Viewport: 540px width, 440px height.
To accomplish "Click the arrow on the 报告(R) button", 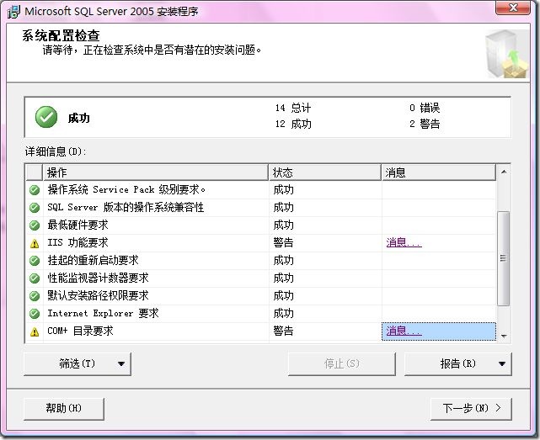I will tap(502, 363).
